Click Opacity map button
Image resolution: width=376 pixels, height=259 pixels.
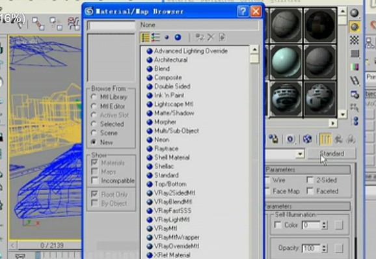coord(338,248)
